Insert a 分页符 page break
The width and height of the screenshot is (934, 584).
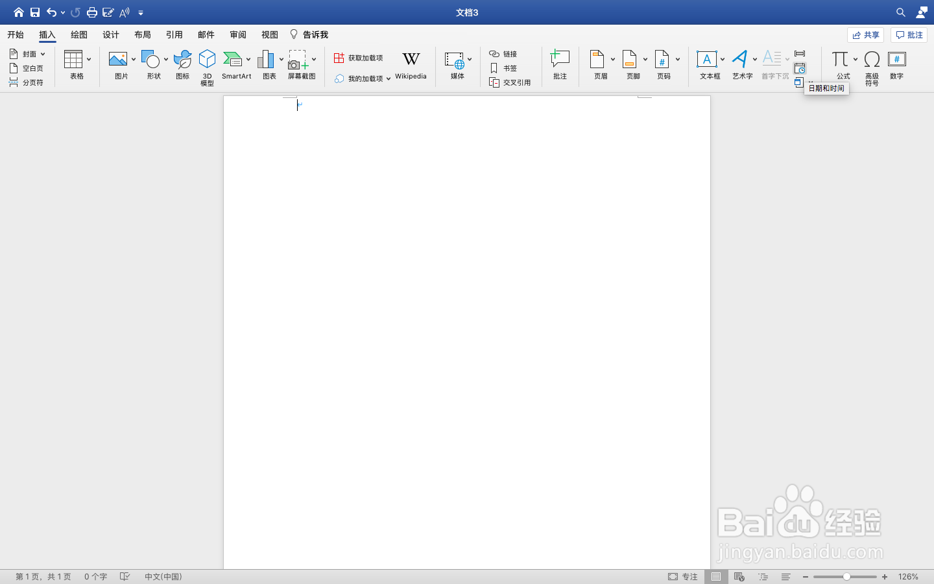click(x=27, y=82)
